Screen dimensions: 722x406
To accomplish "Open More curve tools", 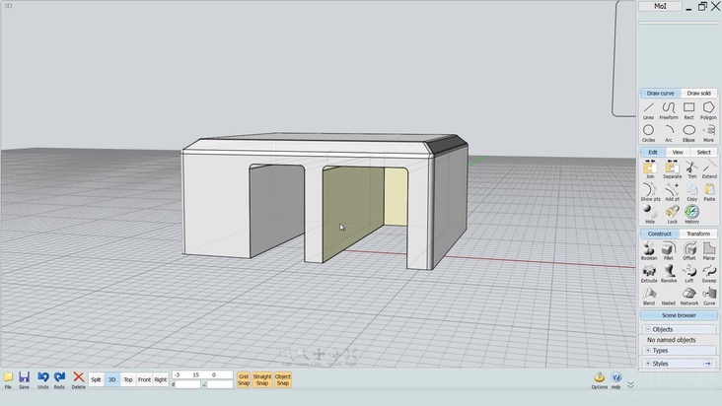I will pos(708,133).
